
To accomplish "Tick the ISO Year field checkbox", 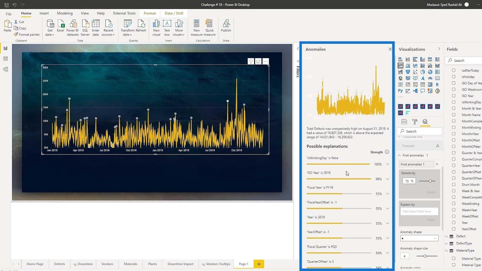I will (x=454, y=96).
